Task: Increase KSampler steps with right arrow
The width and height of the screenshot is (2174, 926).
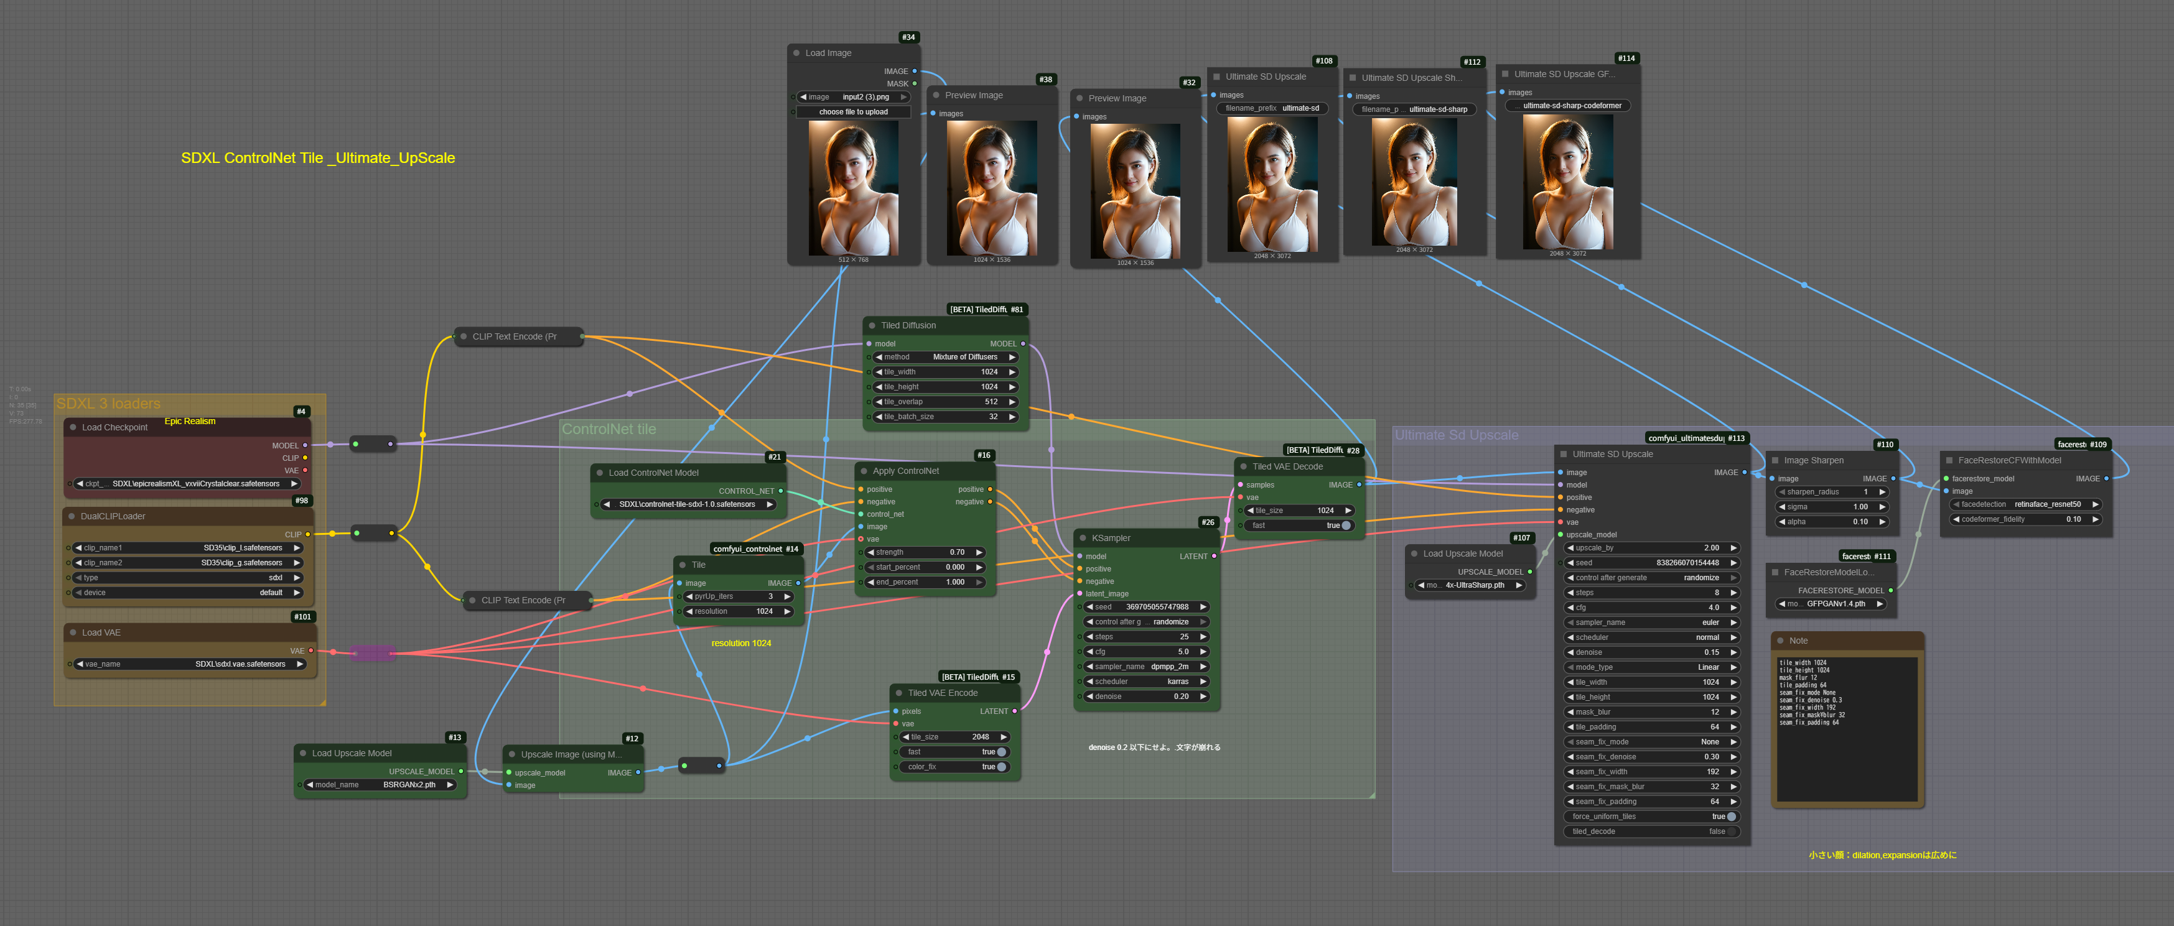Action: [1203, 637]
